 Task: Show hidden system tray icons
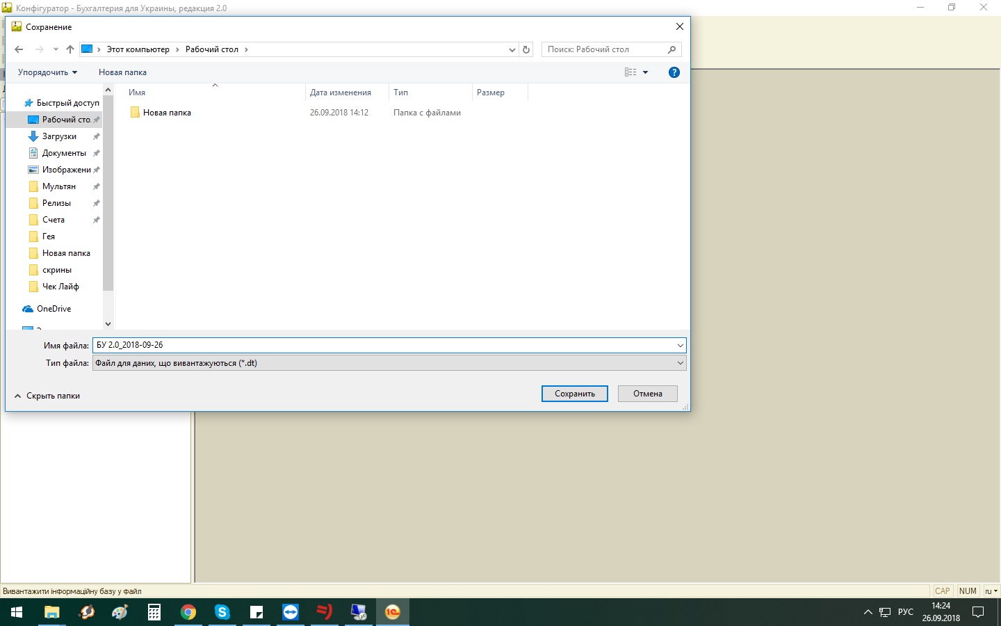coord(868,612)
